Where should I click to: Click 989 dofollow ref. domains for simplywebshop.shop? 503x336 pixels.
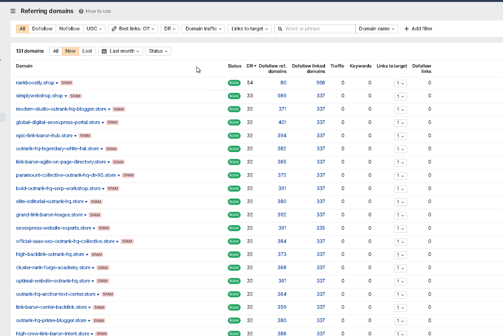282,96
